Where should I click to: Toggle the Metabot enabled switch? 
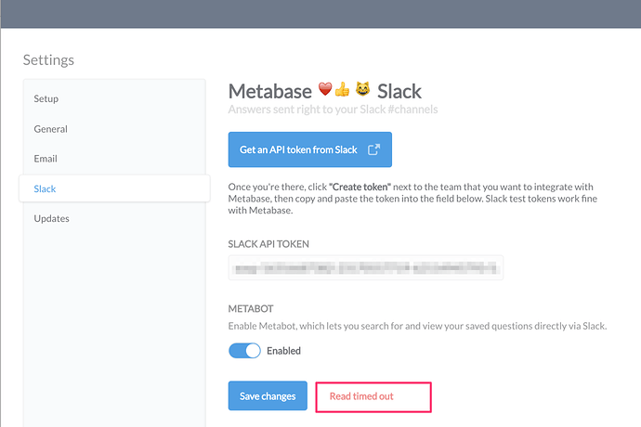(x=244, y=351)
